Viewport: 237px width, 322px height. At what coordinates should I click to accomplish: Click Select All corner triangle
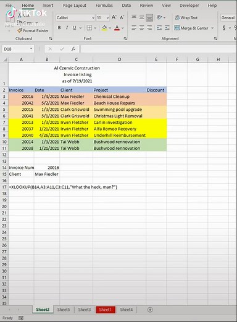click(5, 59)
